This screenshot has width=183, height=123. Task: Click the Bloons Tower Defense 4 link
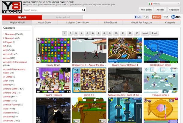pos(125,65)
